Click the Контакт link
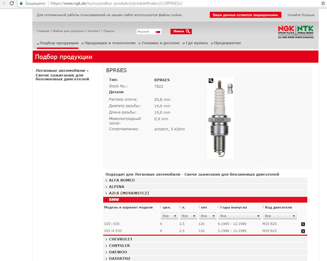This screenshot has height=261, width=327. click(x=94, y=31)
